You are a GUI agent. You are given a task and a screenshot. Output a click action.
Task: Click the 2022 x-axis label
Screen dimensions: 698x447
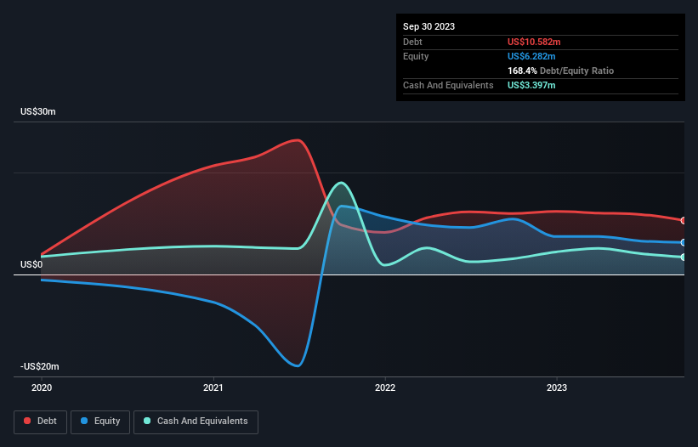coord(385,388)
